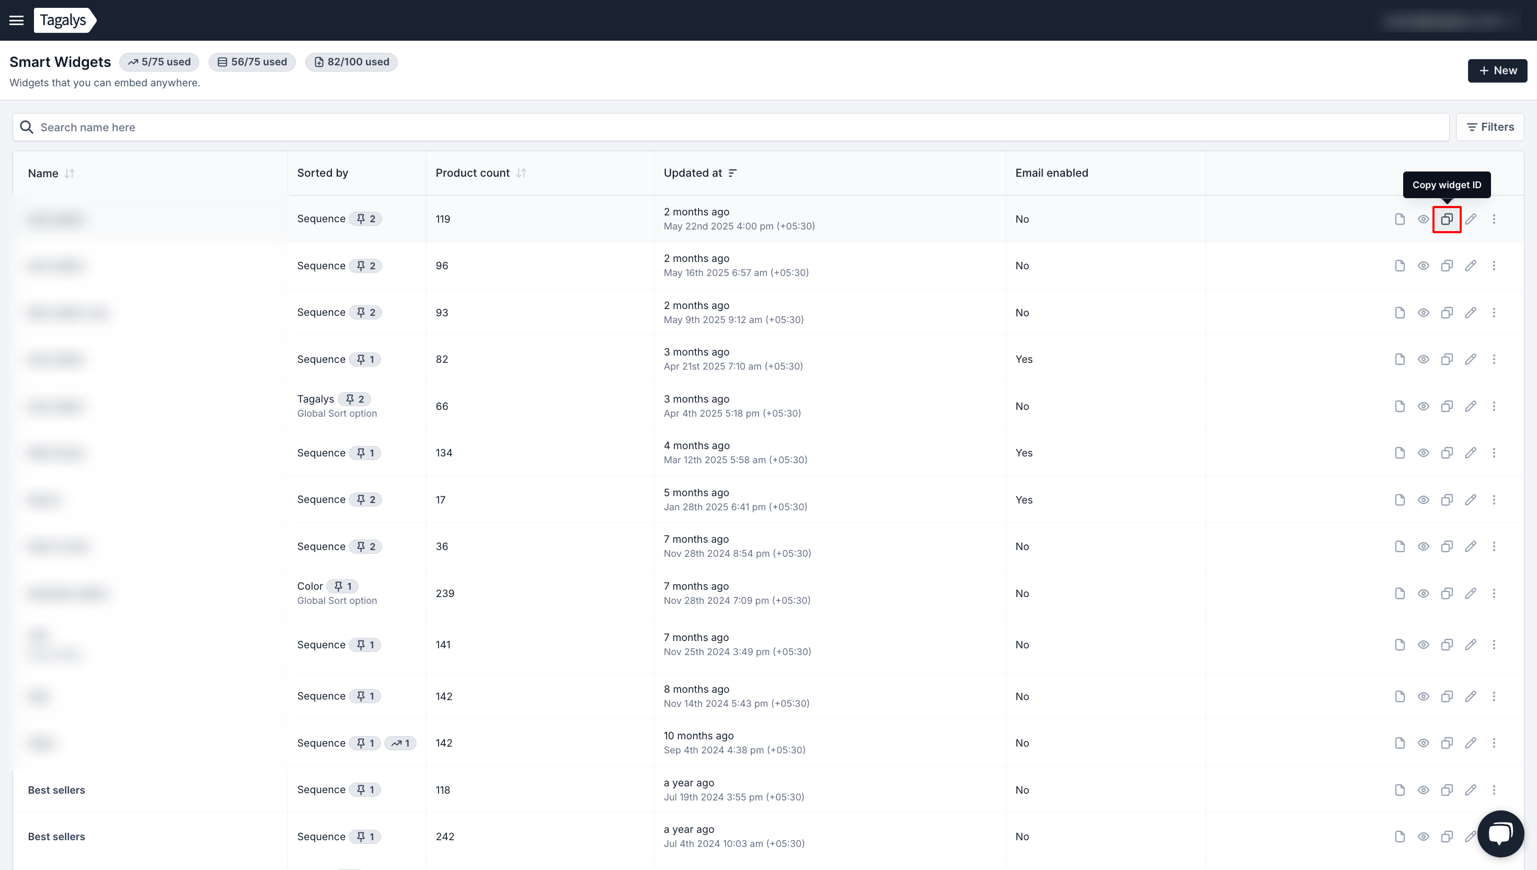The image size is (1537, 870).
Task: Copy widget ID for the 96 products row
Action: point(1447,265)
